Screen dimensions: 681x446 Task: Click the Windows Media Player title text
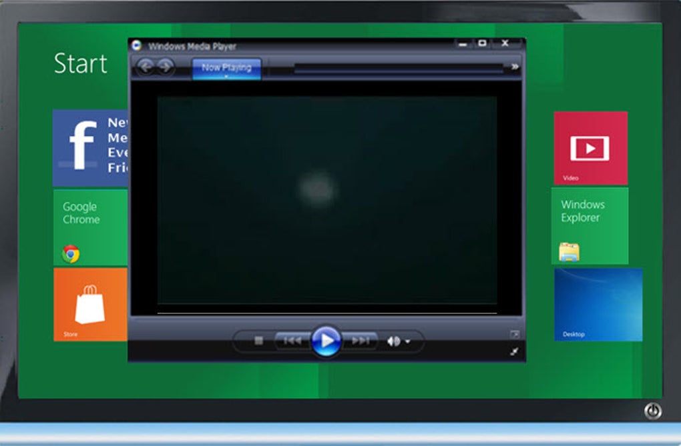192,46
